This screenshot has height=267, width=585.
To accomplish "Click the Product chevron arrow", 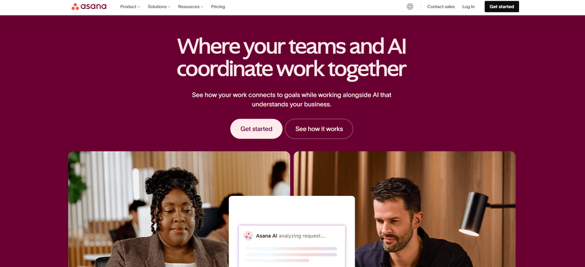I will (139, 7).
